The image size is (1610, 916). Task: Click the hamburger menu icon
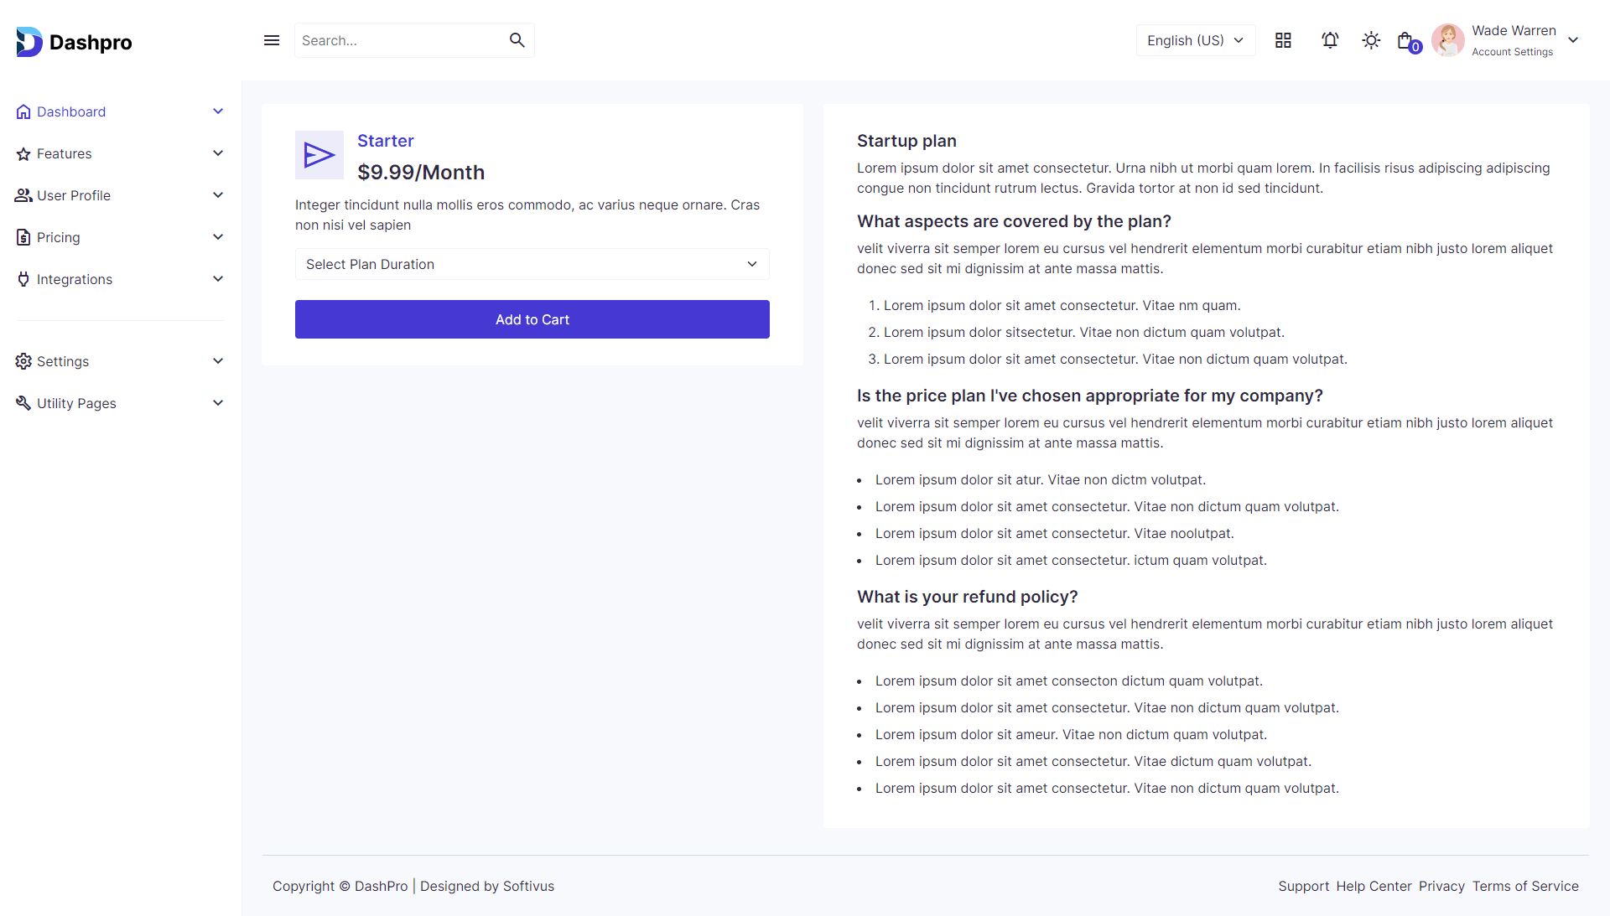pyautogui.click(x=272, y=40)
